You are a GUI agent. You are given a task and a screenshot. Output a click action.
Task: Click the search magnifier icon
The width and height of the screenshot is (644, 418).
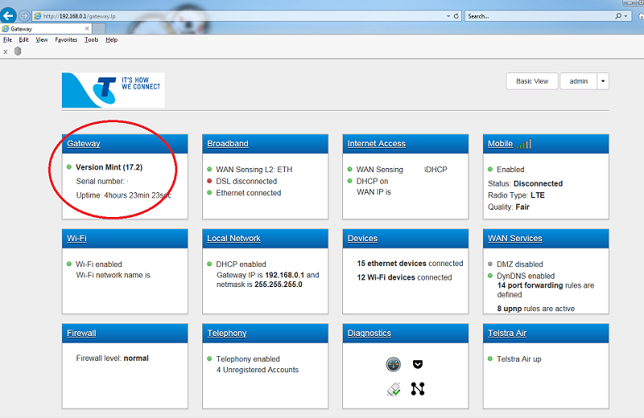pyautogui.click(x=618, y=16)
